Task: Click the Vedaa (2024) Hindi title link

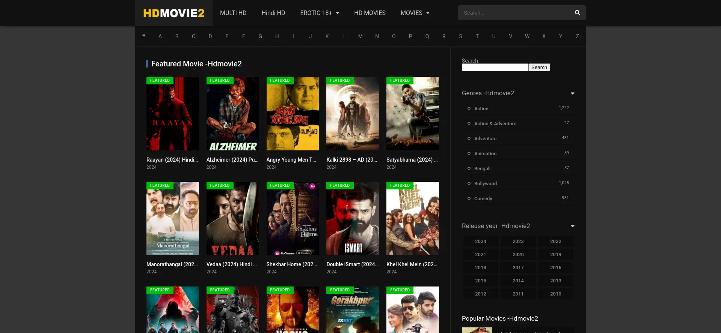Action: click(232, 264)
